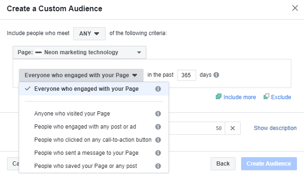This screenshot has width=304, height=174.
Task: Click the Back button
Action: 223,164
